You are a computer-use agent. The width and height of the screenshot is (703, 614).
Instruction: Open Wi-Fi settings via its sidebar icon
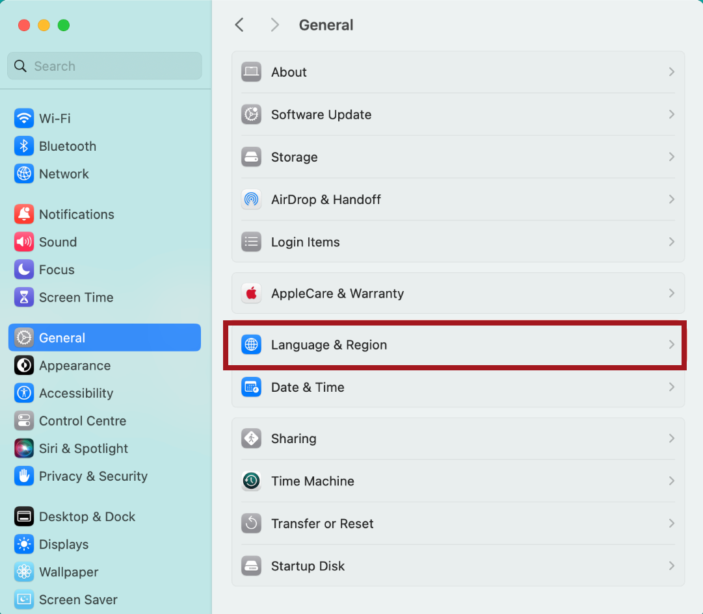click(x=24, y=119)
